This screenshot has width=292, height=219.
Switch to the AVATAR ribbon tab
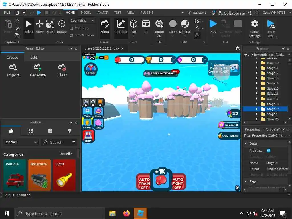(103, 13)
